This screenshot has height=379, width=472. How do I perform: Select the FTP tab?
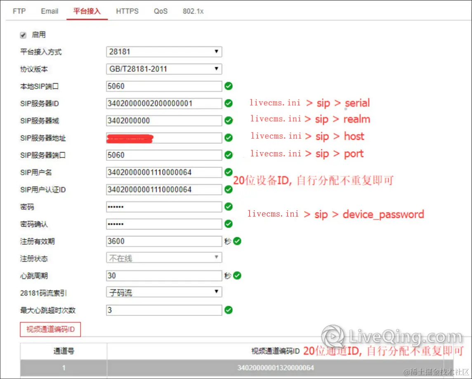(x=19, y=11)
